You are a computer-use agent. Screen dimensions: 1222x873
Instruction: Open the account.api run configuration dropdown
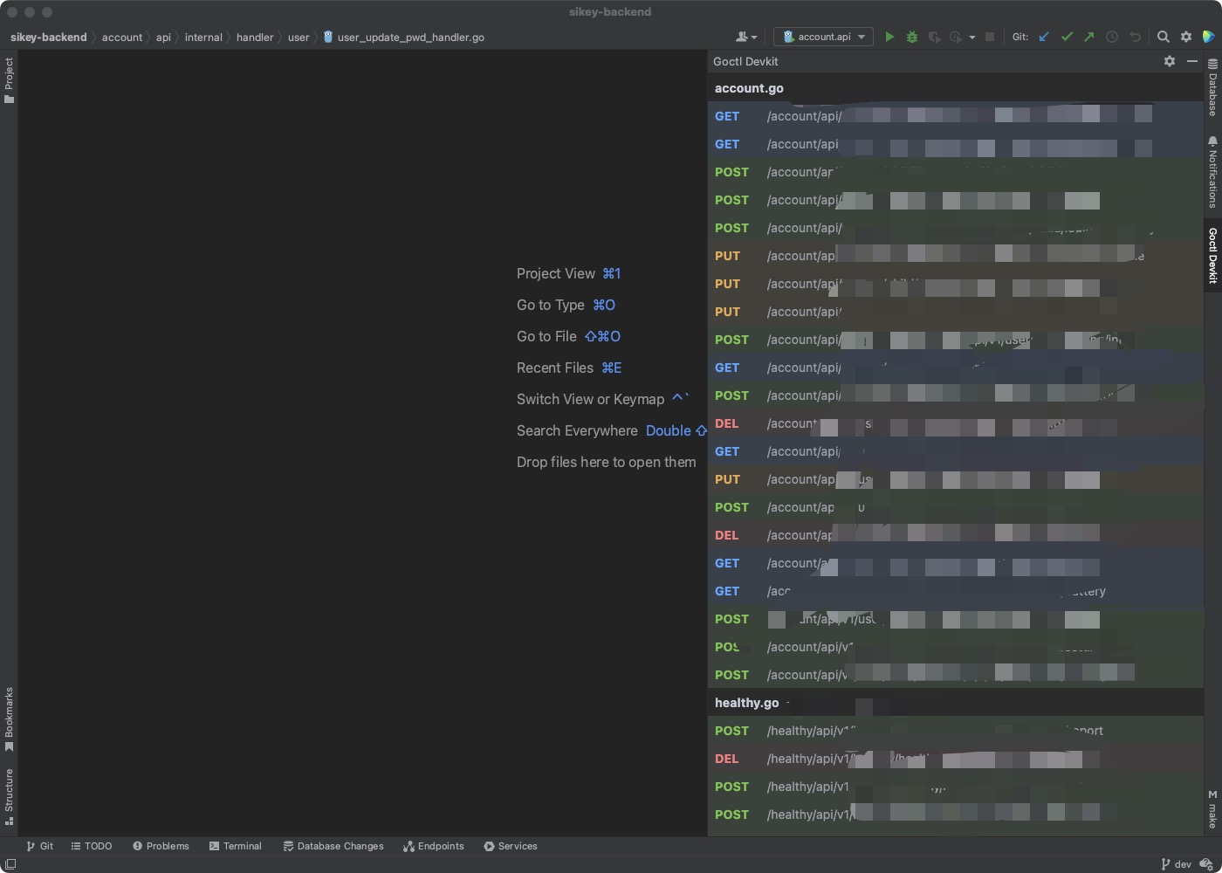point(823,37)
